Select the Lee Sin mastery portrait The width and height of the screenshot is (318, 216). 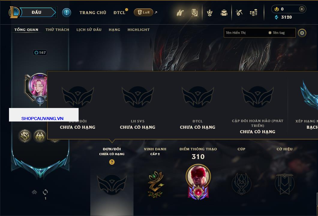[x=198, y=182]
